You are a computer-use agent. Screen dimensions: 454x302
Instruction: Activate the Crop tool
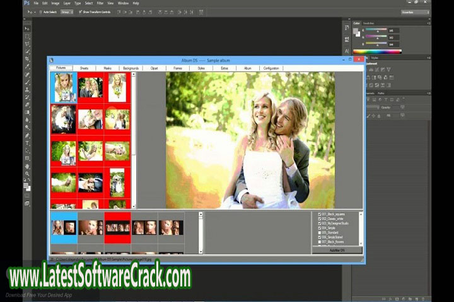[x=27, y=59]
